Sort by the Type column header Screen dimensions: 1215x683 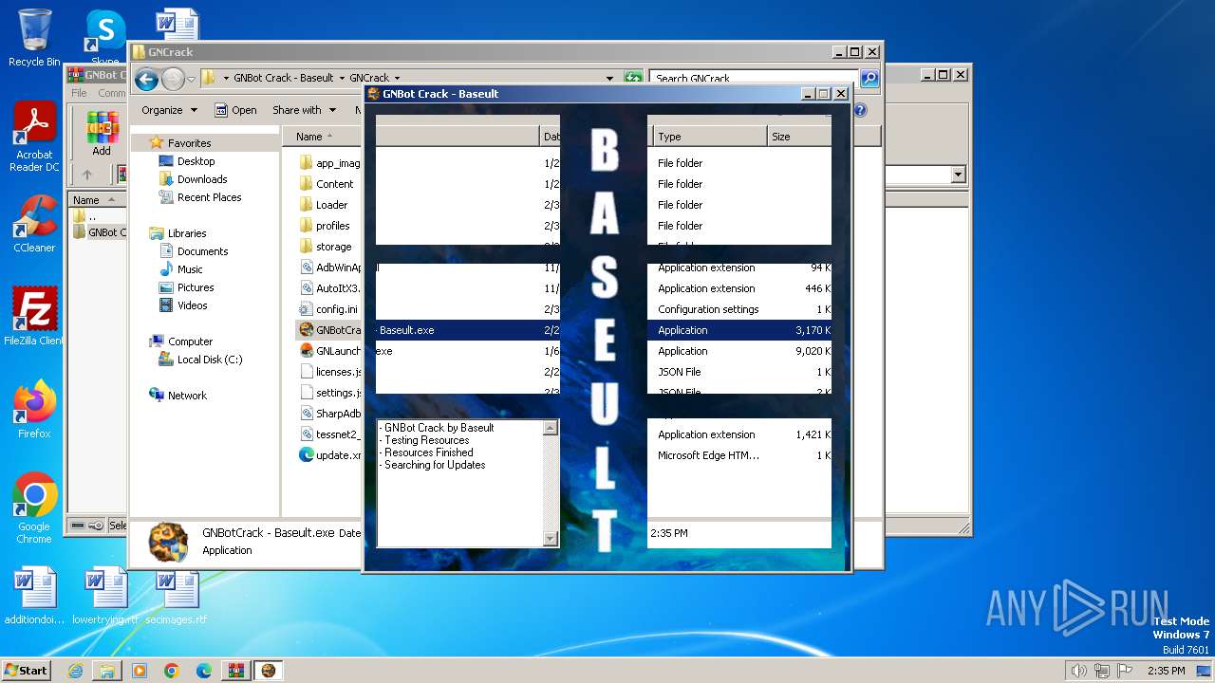709,137
